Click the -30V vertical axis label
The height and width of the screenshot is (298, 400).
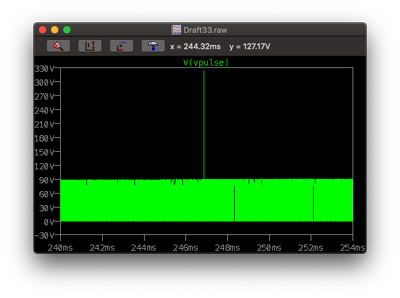[x=44, y=235]
